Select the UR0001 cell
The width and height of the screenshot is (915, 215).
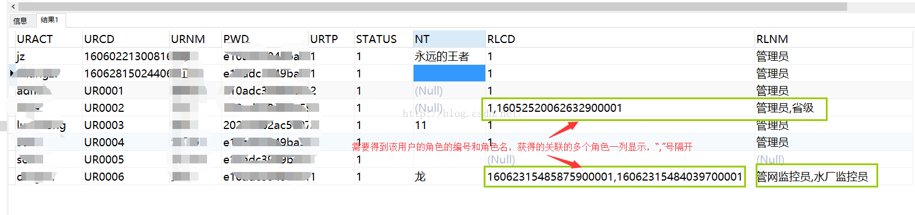[x=126, y=91]
